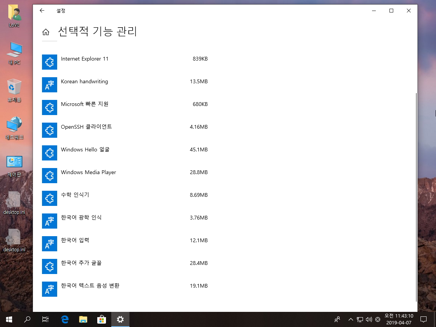436x327 pixels.
Task: Click the 28.4MB size value
Action: tap(199, 263)
